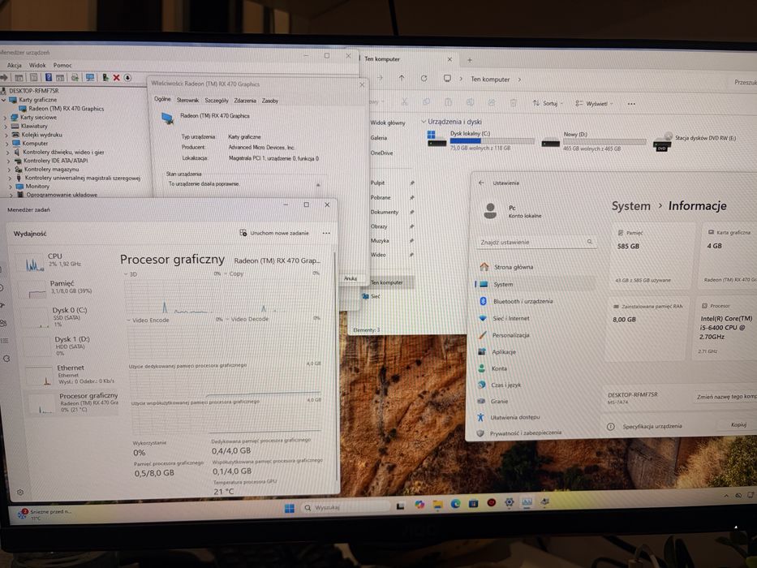Viewport: 757px width, 568px height.
Task: Open the three-dots menu in Task Manager
Action: (x=326, y=233)
